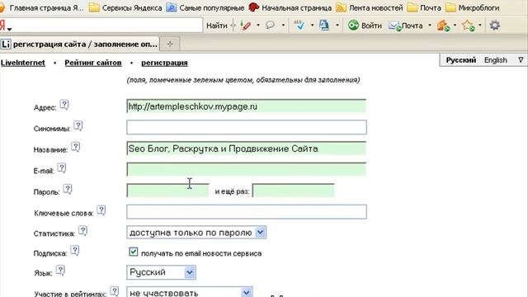Click the 'Ключевые слова' keywords field
Screen dimensions: 528x297
click(247, 212)
